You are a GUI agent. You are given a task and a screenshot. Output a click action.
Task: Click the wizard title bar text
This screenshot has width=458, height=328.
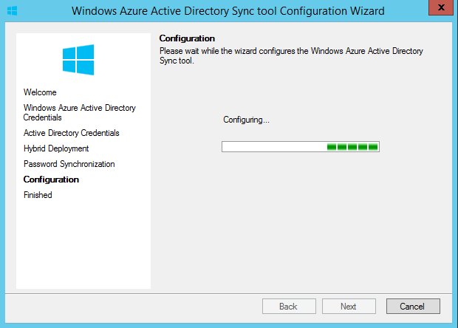coord(228,11)
